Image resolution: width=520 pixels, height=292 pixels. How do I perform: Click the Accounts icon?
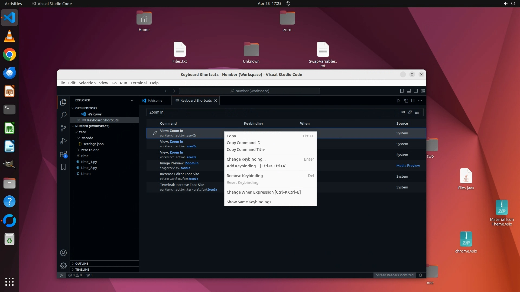pos(63,253)
